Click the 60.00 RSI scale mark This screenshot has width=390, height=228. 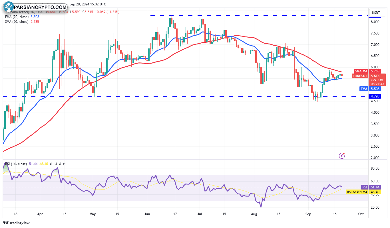pyautogui.click(x=375, y=181)
